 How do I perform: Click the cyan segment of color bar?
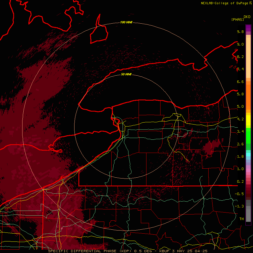[248, 154]
